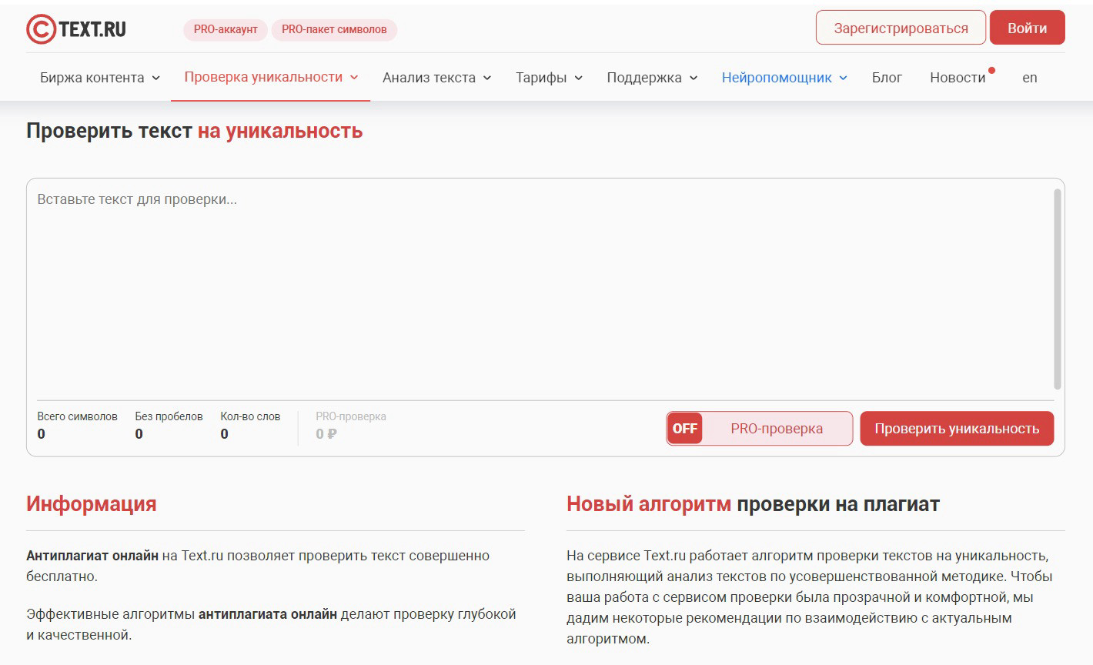This screenshot has width=1093, height=665.
Task: Click the PRO-пакет символов badge
Action: (334, 29)
